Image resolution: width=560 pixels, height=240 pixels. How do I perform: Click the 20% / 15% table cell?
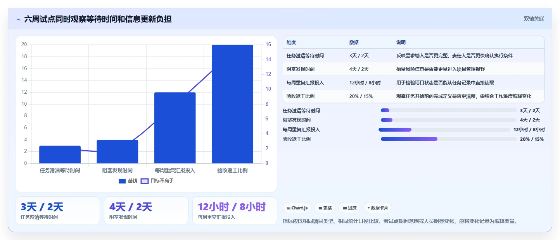tap(361, 96)
